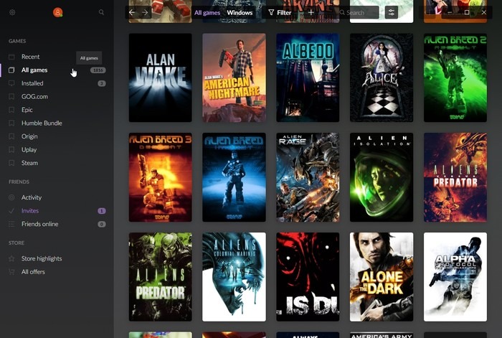Open Epic bookmark
The image size is (502, 338).
[x=27, y=110]
